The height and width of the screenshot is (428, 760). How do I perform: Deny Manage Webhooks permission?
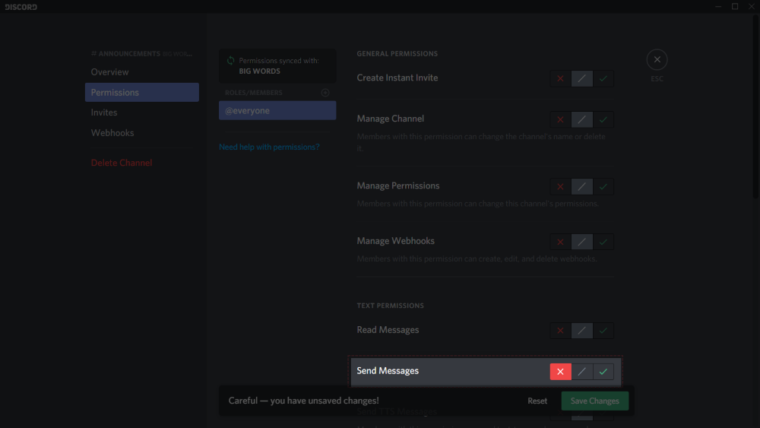560,242
